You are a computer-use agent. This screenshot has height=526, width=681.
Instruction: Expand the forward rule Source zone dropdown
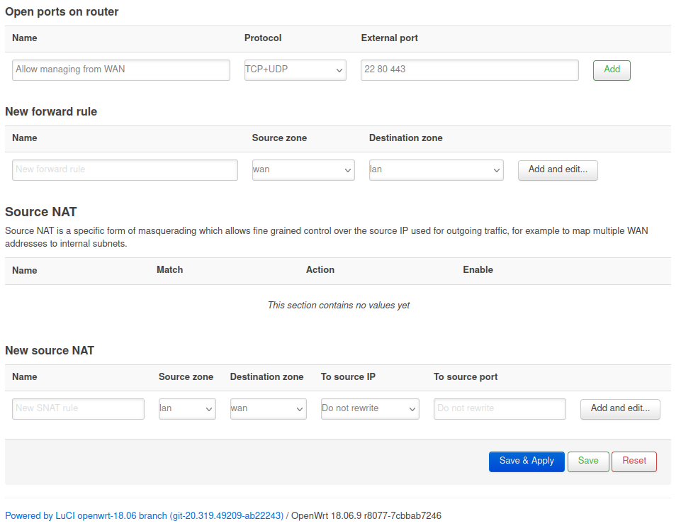(303, 170)
